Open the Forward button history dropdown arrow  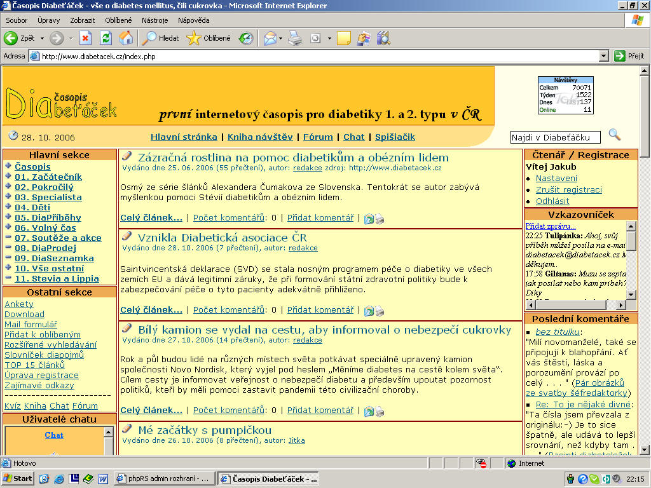[x=71, y=39]
